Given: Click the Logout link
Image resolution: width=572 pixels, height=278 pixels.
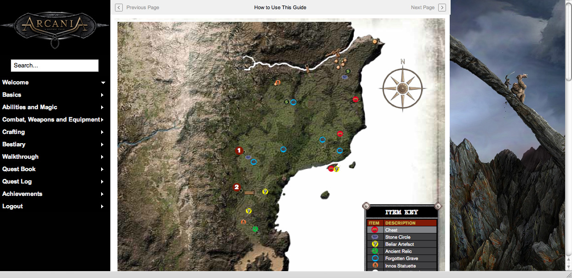Looking at the screenshot, I should click(x=13, y=206).
